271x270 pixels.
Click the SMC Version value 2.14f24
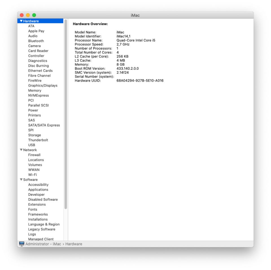tap(123, 72)
